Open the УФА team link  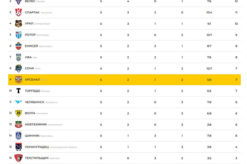(28, 57)
